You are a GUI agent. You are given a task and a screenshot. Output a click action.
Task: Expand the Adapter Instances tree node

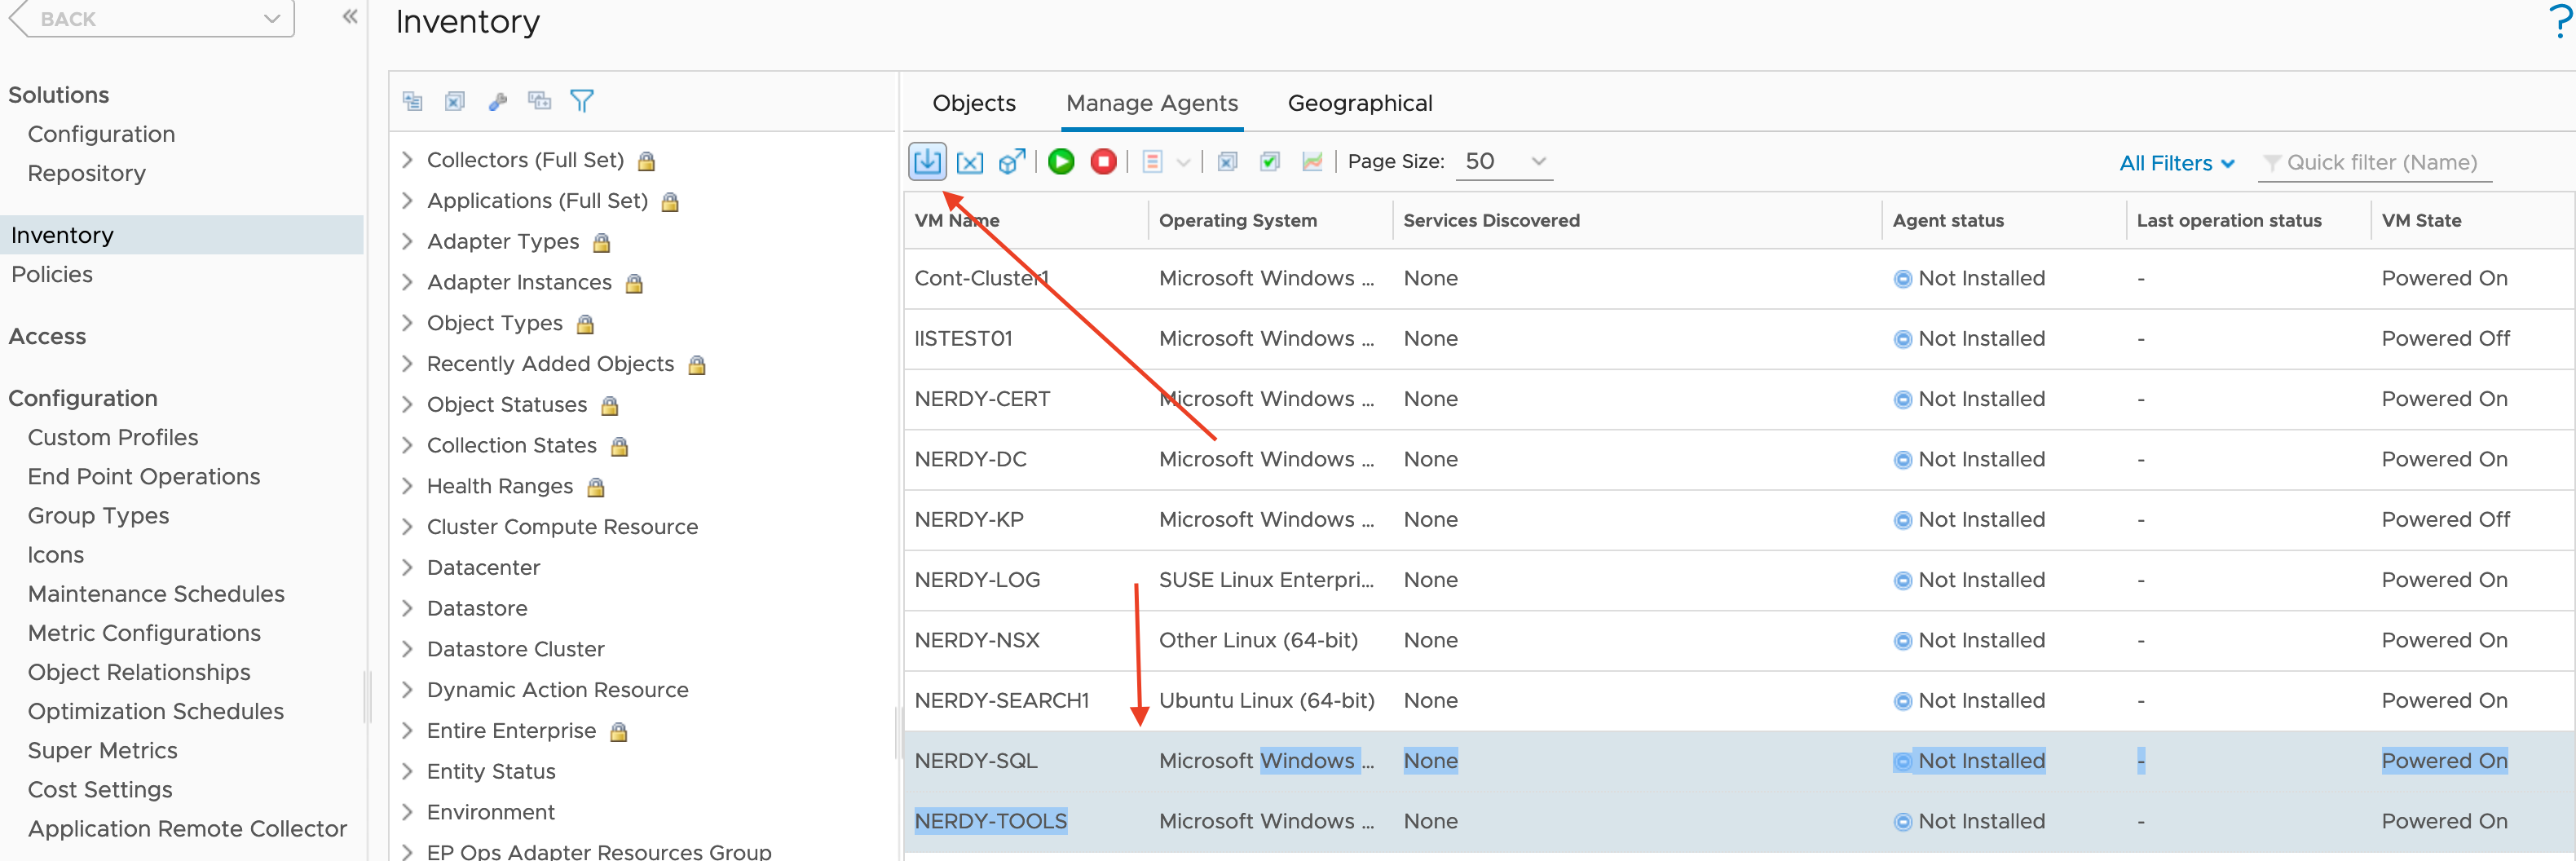[407, 282]
